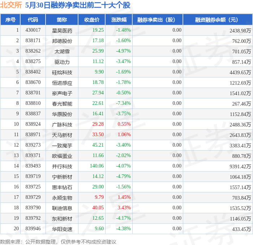Click closing price 16.41
The height and width of the screenshot is (245, 253).
pyautogui.click(x=98, y=114)
